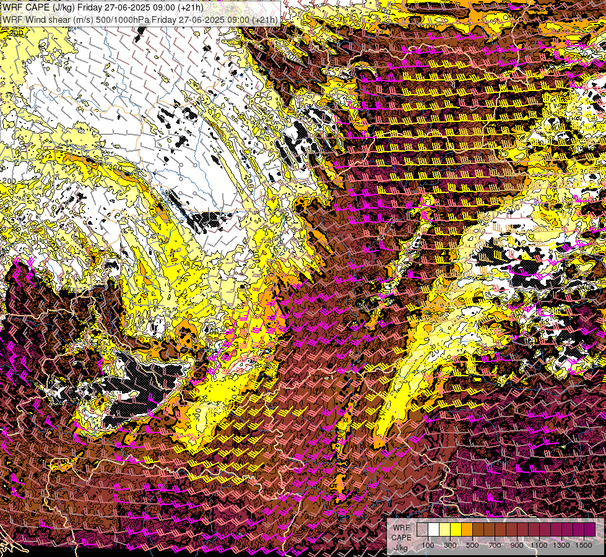Click the WRF CAPE title line
The height and width of the screenshot is (557, 606).
tap(103, 7)
